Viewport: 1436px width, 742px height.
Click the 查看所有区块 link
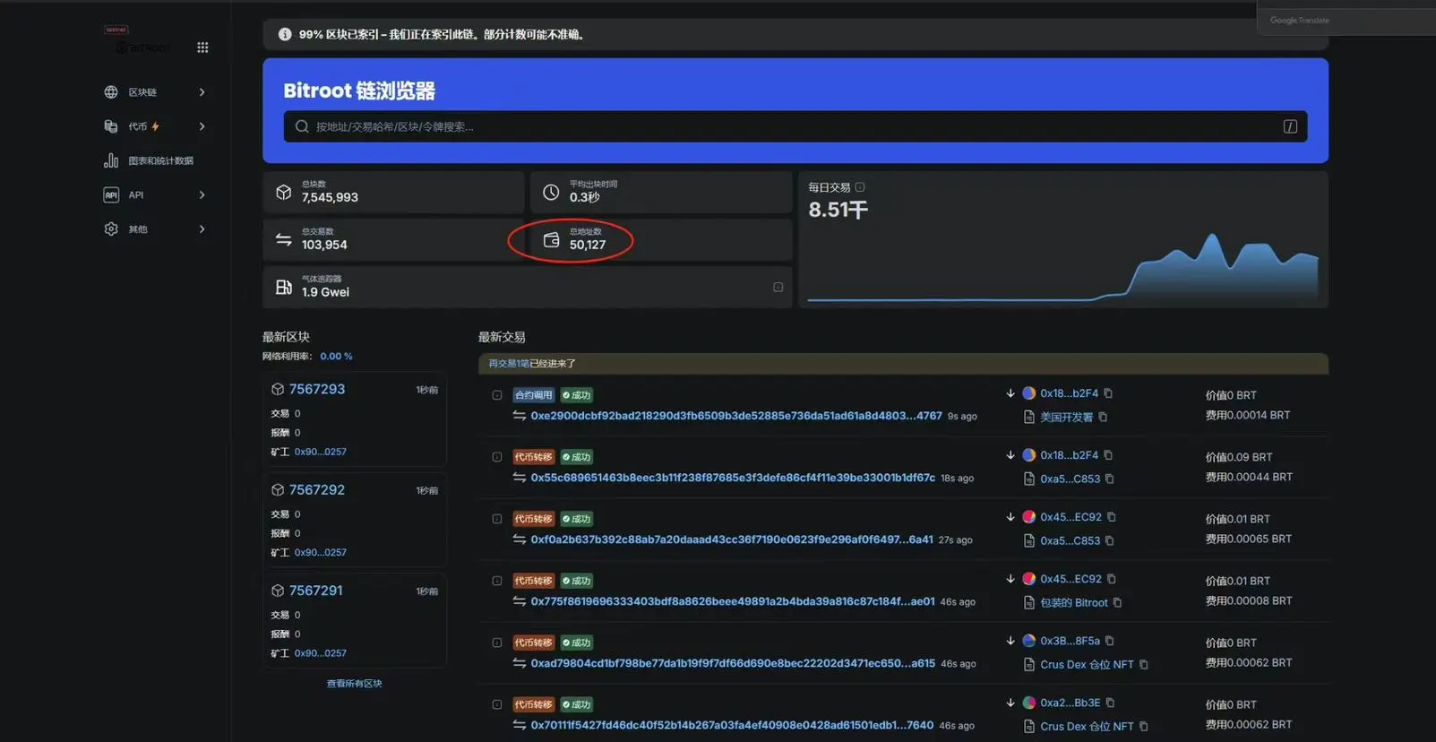pos(354,683)
